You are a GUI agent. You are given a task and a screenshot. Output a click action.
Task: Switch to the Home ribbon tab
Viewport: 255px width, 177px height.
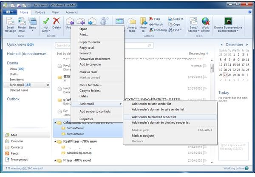point(24,12)
